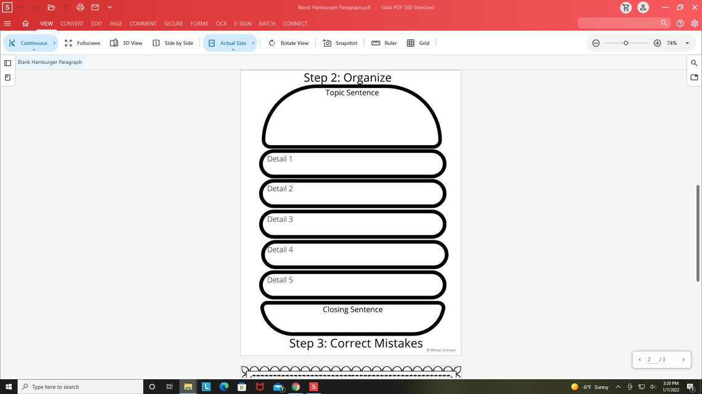
Task: Expand the Actual Size options chevron
Action: pyautogui.click(x=252, y=43)
